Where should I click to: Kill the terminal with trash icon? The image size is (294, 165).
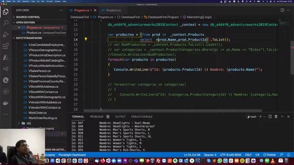click(x=276, y=116)
